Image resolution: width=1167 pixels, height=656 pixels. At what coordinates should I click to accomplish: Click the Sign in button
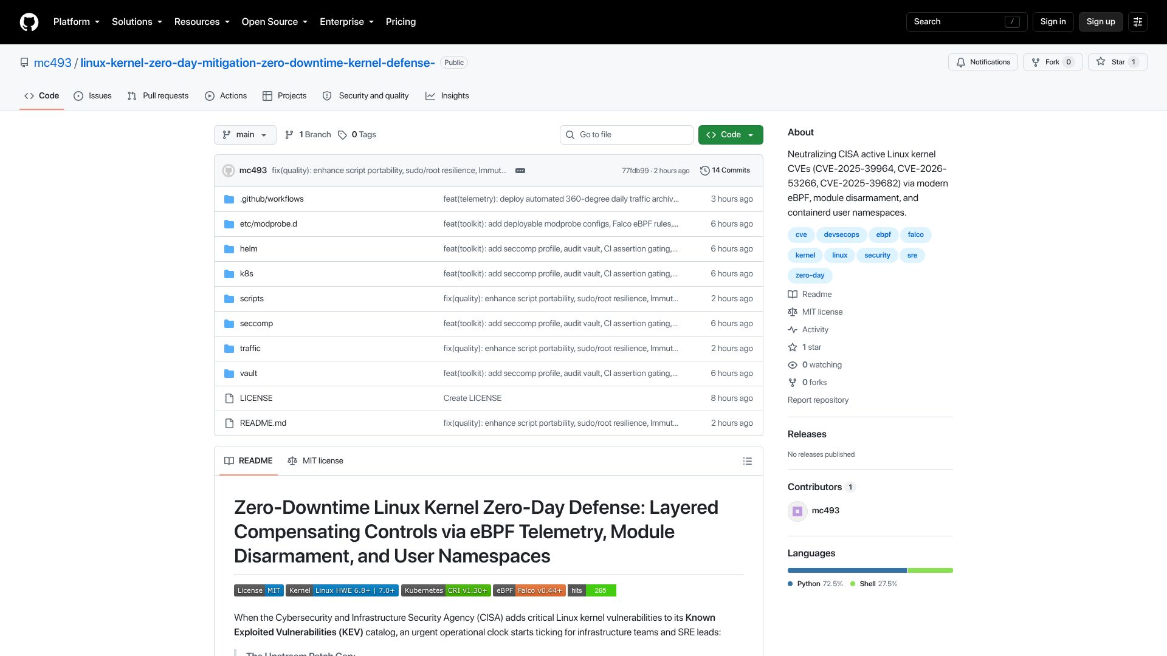(1053, 22)
